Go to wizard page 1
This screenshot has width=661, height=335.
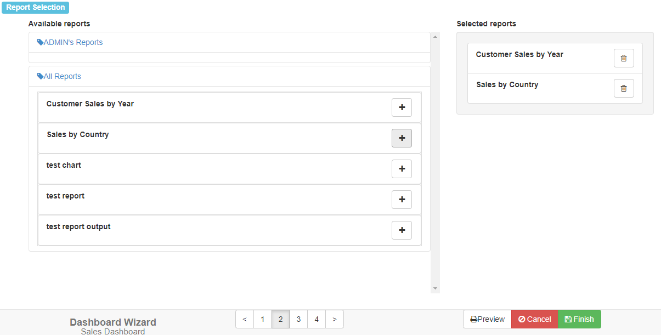262,319
